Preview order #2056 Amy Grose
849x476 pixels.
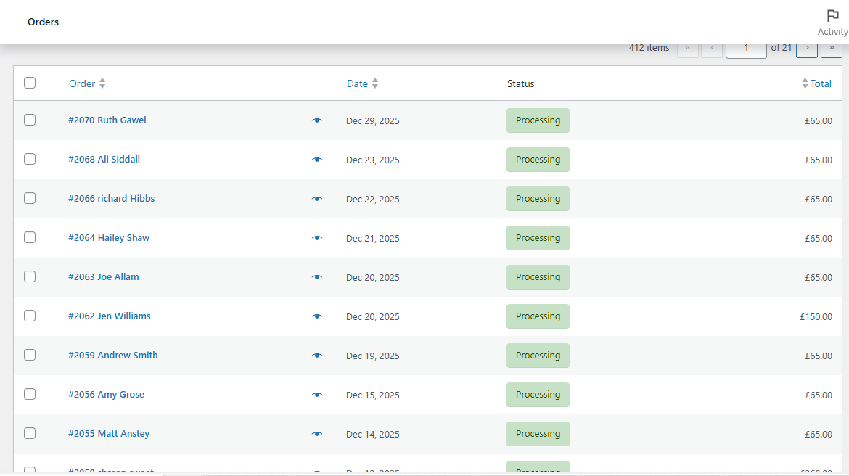[317, 395]
